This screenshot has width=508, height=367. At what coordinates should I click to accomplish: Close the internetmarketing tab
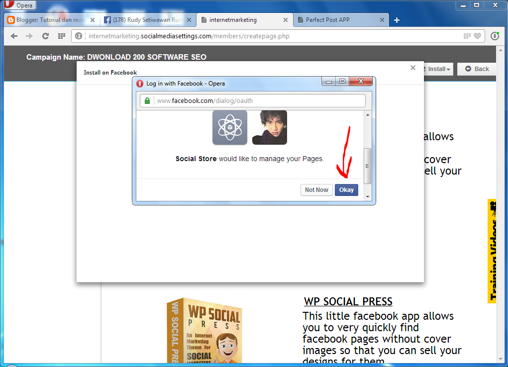286,20
